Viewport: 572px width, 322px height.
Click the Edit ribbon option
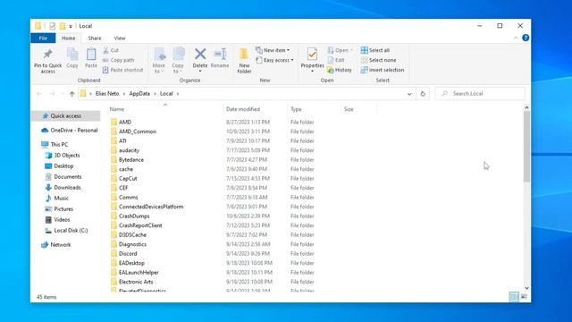coord(336,60)
